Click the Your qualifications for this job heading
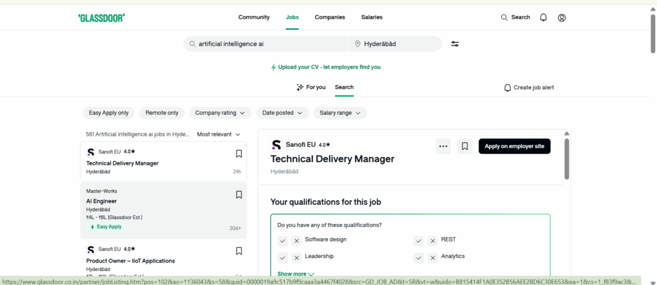The width and height of the screenshot is (657, 285). point(326,202)
